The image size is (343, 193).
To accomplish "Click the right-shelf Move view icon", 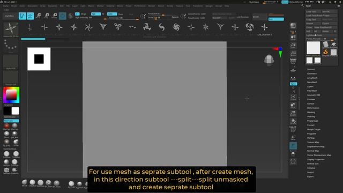I will click(x=293, y=106).
